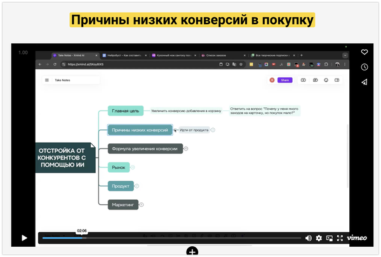
Task: Play the Vimeo video
Action: (24, 238)
